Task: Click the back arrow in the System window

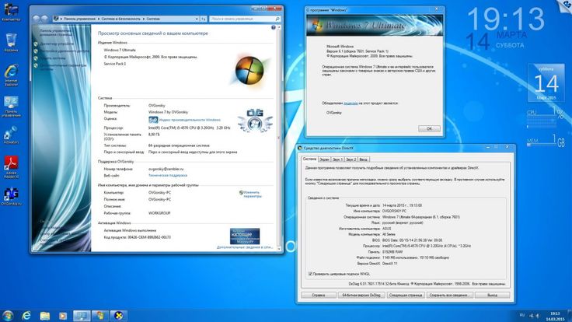Action: click(x=36, y=18)
